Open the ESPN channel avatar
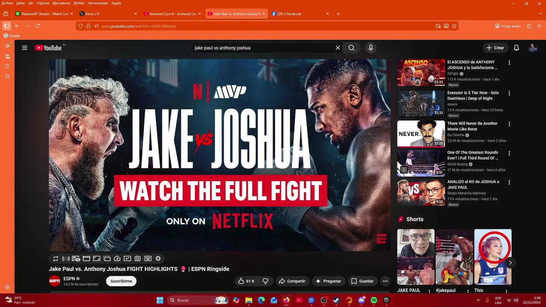Screen dimensions: 546x307 55,281
